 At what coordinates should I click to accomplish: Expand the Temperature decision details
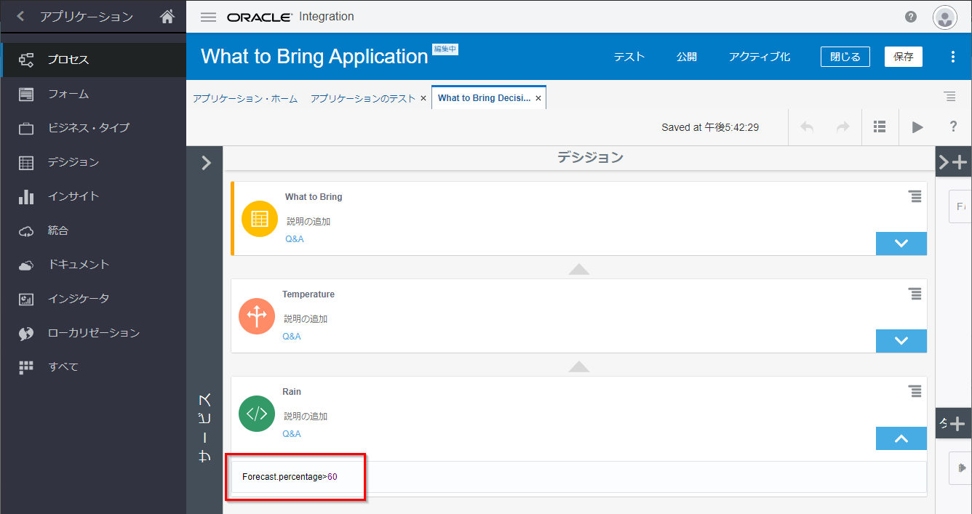click(901, 341)
